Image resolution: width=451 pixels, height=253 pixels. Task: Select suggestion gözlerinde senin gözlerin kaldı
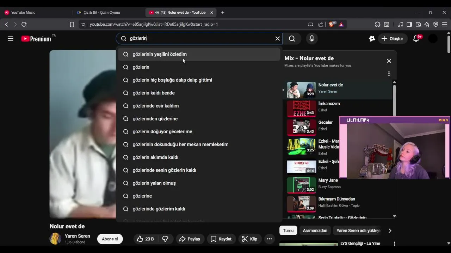199,170
